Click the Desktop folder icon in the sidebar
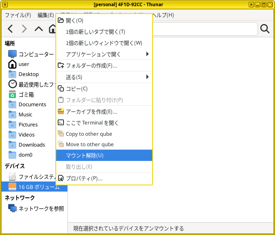The width and height of the screenshot is (275, 235). tap(12, 74)
